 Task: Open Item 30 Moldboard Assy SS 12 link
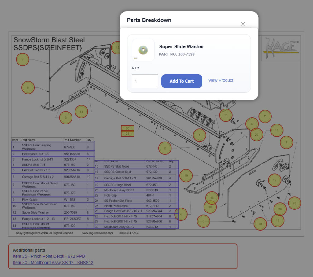tap(53, 263)
